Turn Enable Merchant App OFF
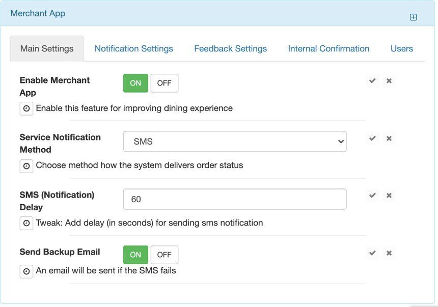Screen dimensions: 438x307 click(x=164, y=83)
